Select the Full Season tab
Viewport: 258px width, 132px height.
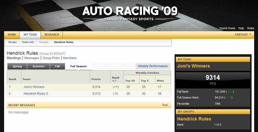(x=79, y=67)
